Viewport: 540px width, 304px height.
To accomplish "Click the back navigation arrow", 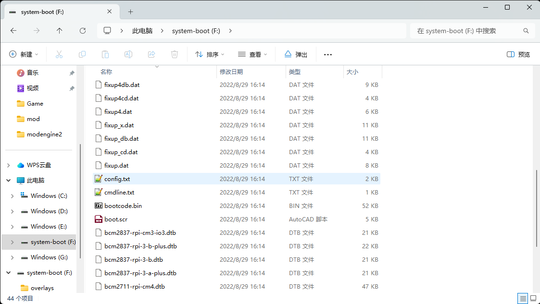I will [x=13, y=31].
